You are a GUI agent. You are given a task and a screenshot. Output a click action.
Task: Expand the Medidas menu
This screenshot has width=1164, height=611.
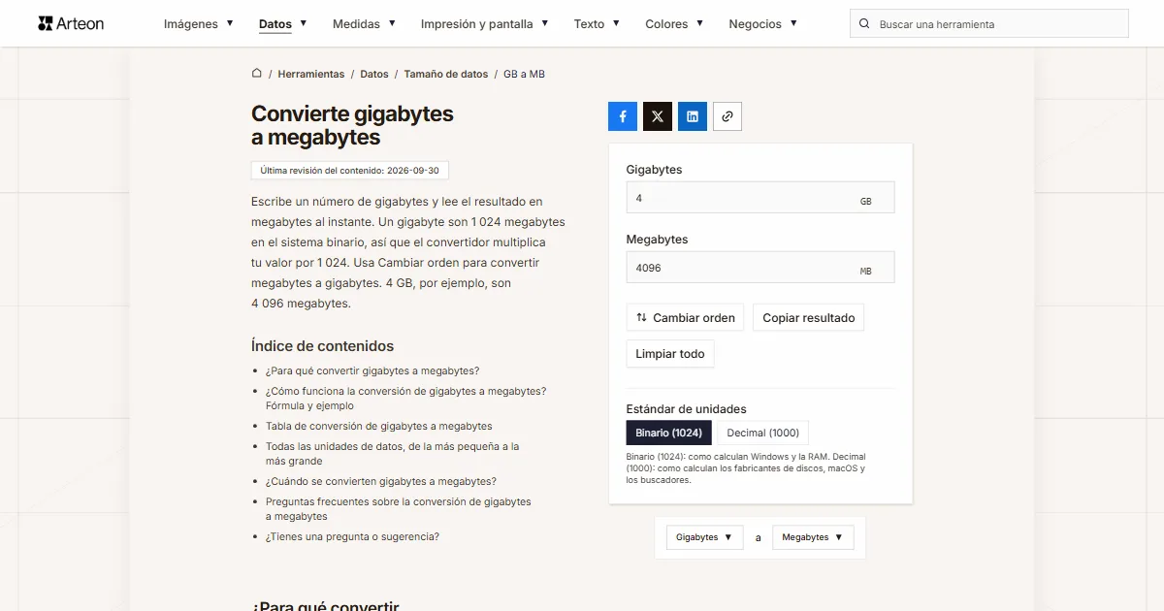(364, 24)
